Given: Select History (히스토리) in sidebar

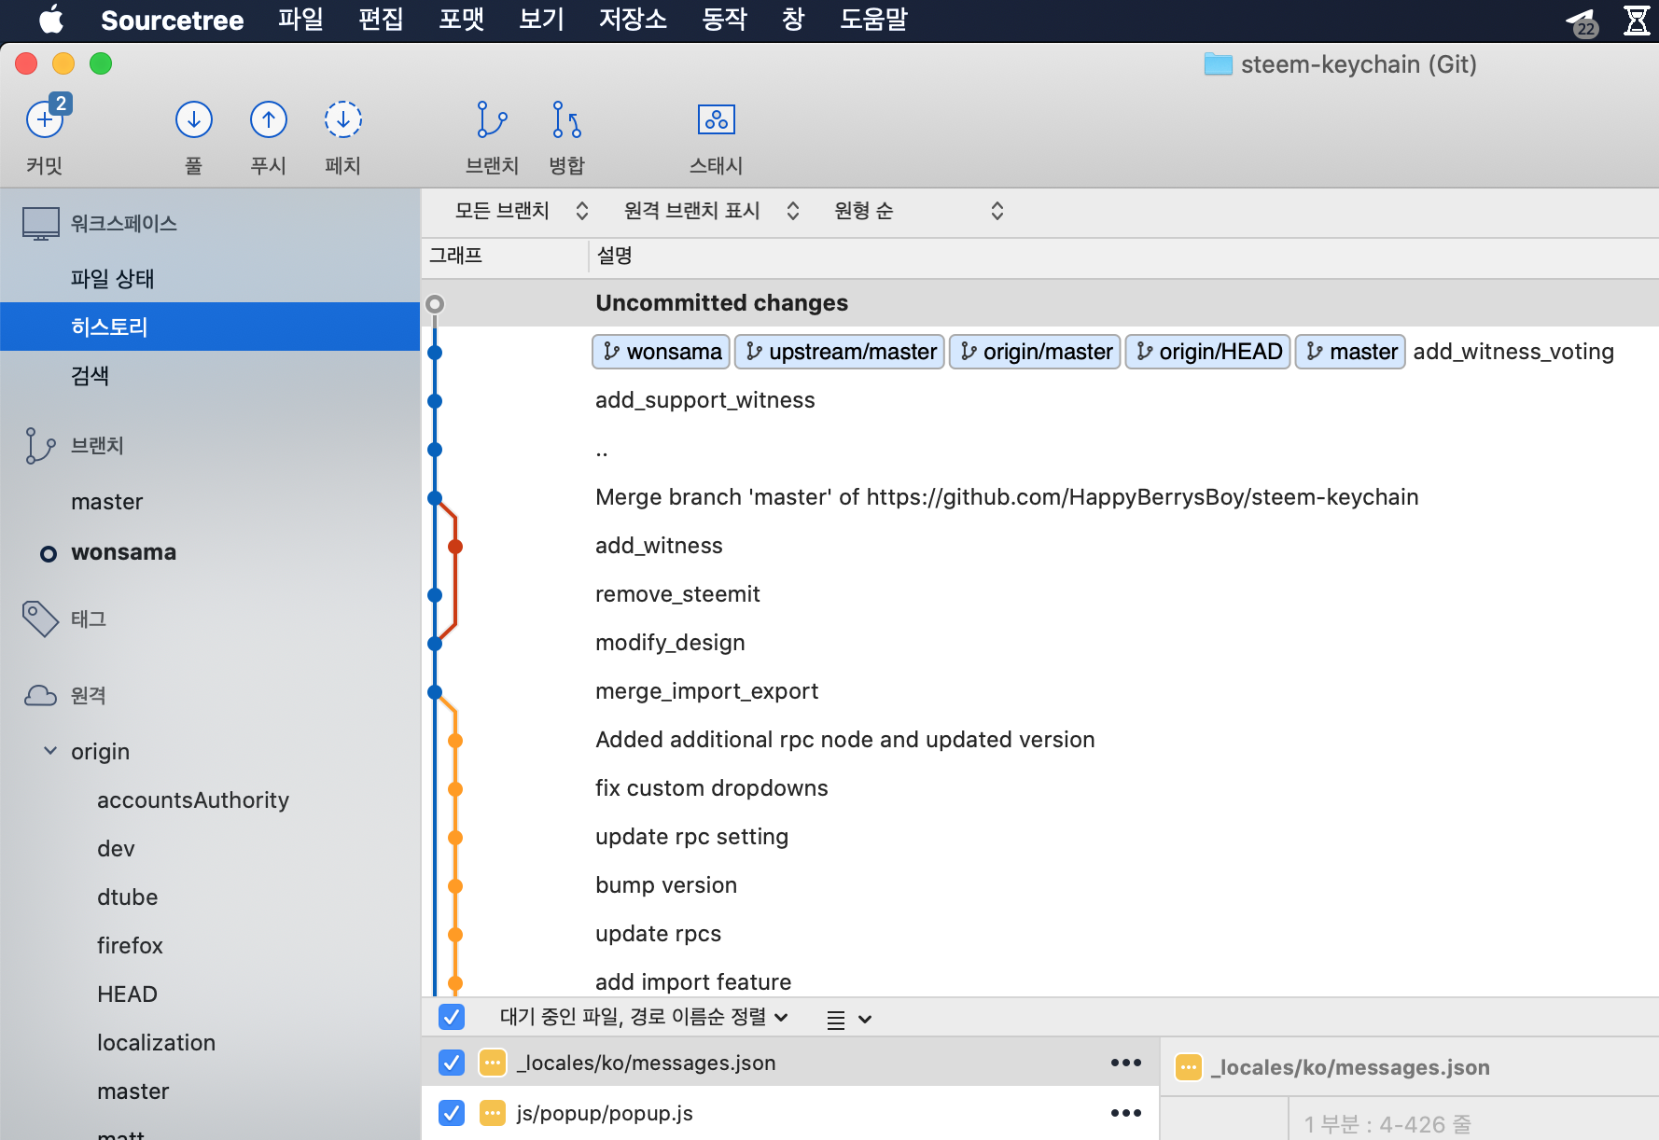Looking at the screenshot, I should point(210,327).
